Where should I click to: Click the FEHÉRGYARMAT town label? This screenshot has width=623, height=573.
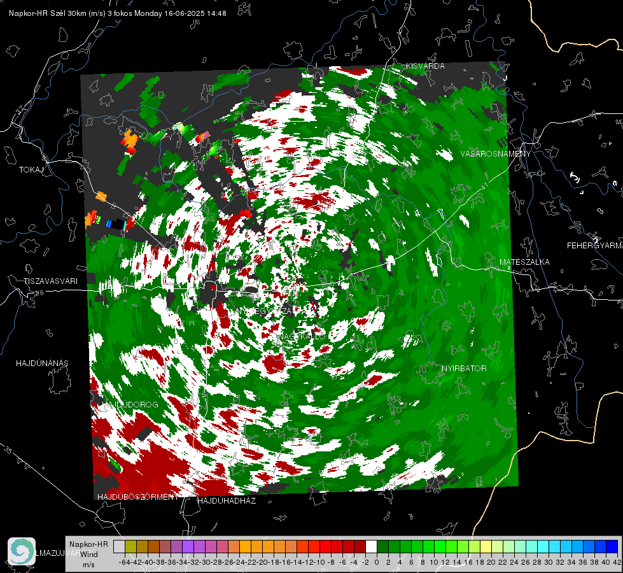(x=595, y=246)
